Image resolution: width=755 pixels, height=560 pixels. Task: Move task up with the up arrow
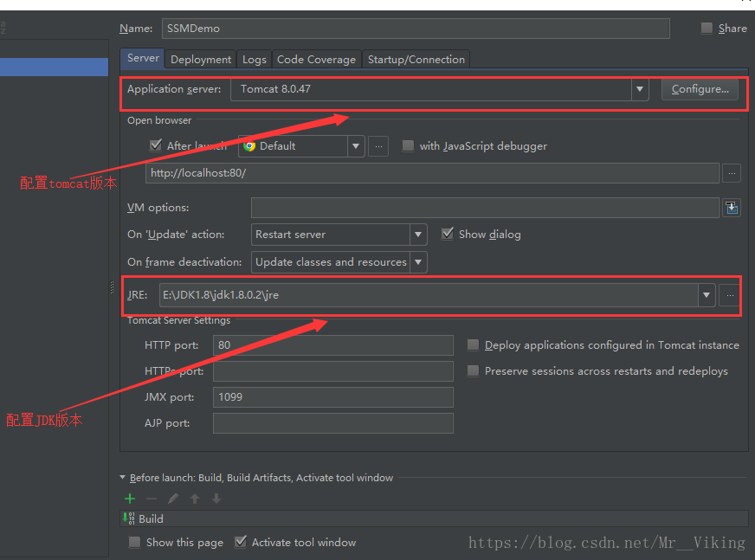coord(195,499)
